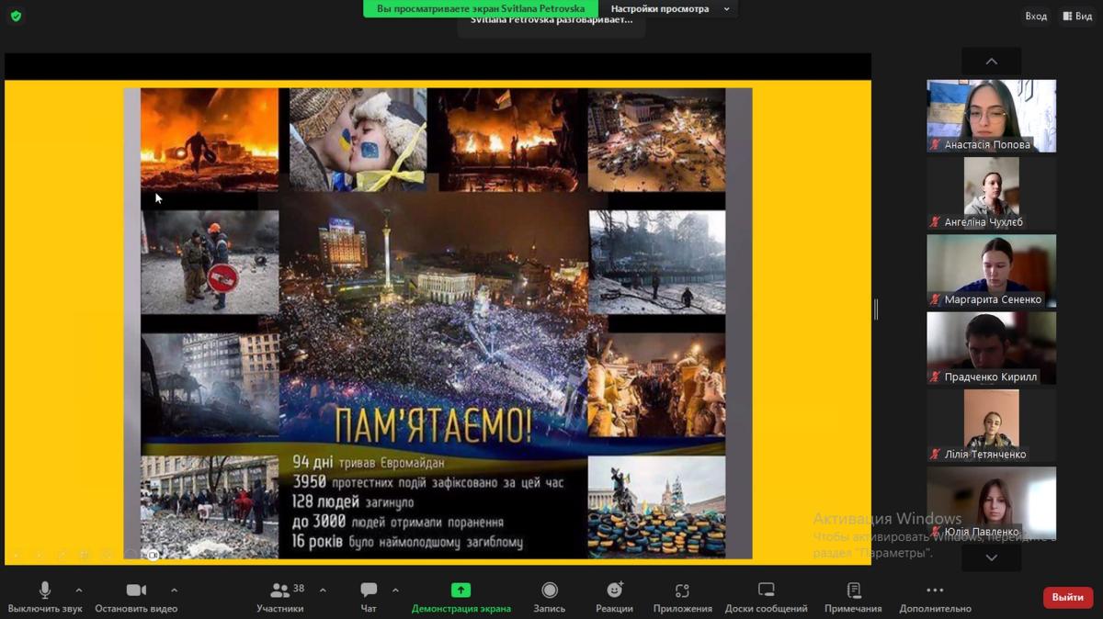Mute microphone with Выключить звук

(44, 591)
